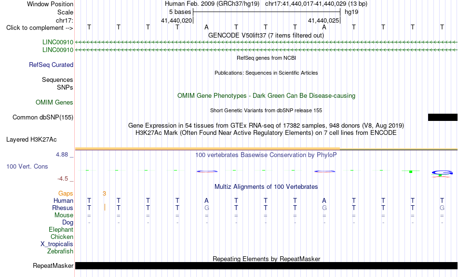
Task: Open 100 vertebrates Basewise Conservation by PhyloP
Action: click(266, 155)
